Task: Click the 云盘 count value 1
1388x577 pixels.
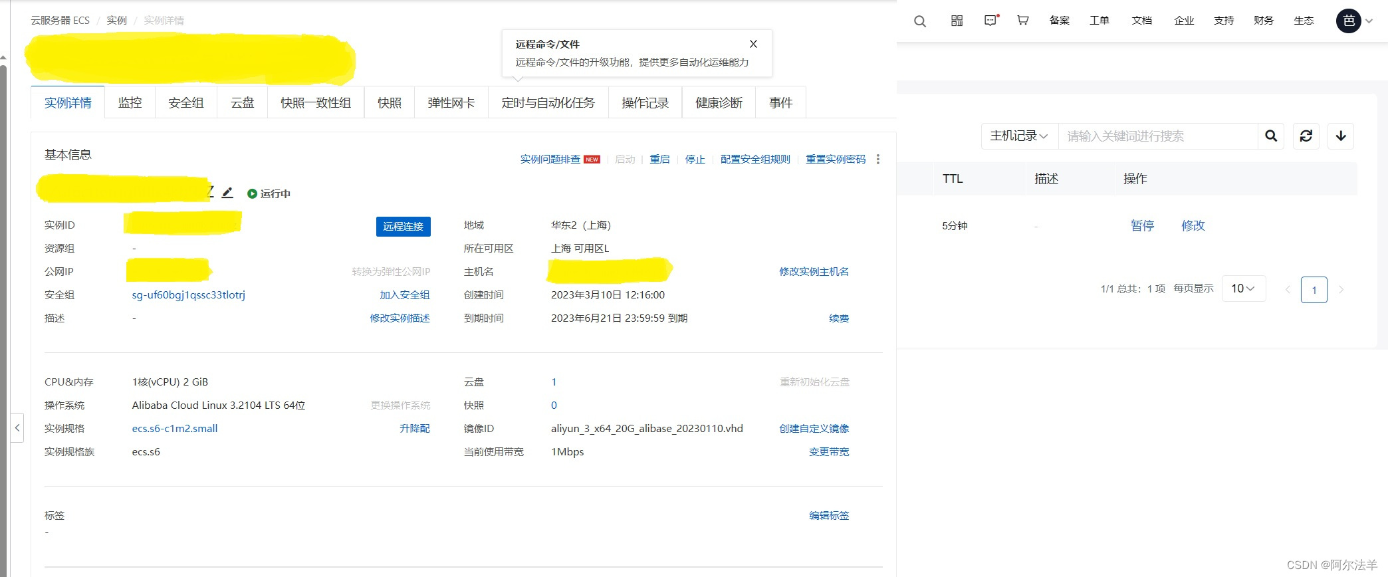Action: pyautogui.click(x=554, y=382)
